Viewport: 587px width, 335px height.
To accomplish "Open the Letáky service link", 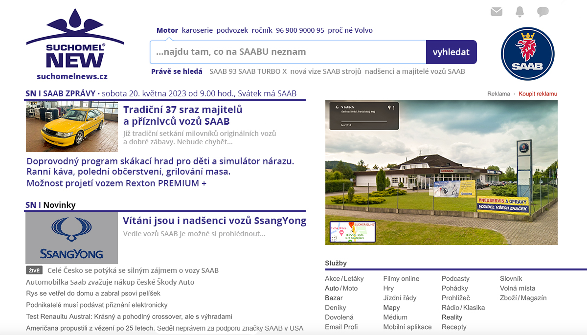I will click(x=354, y=279).
